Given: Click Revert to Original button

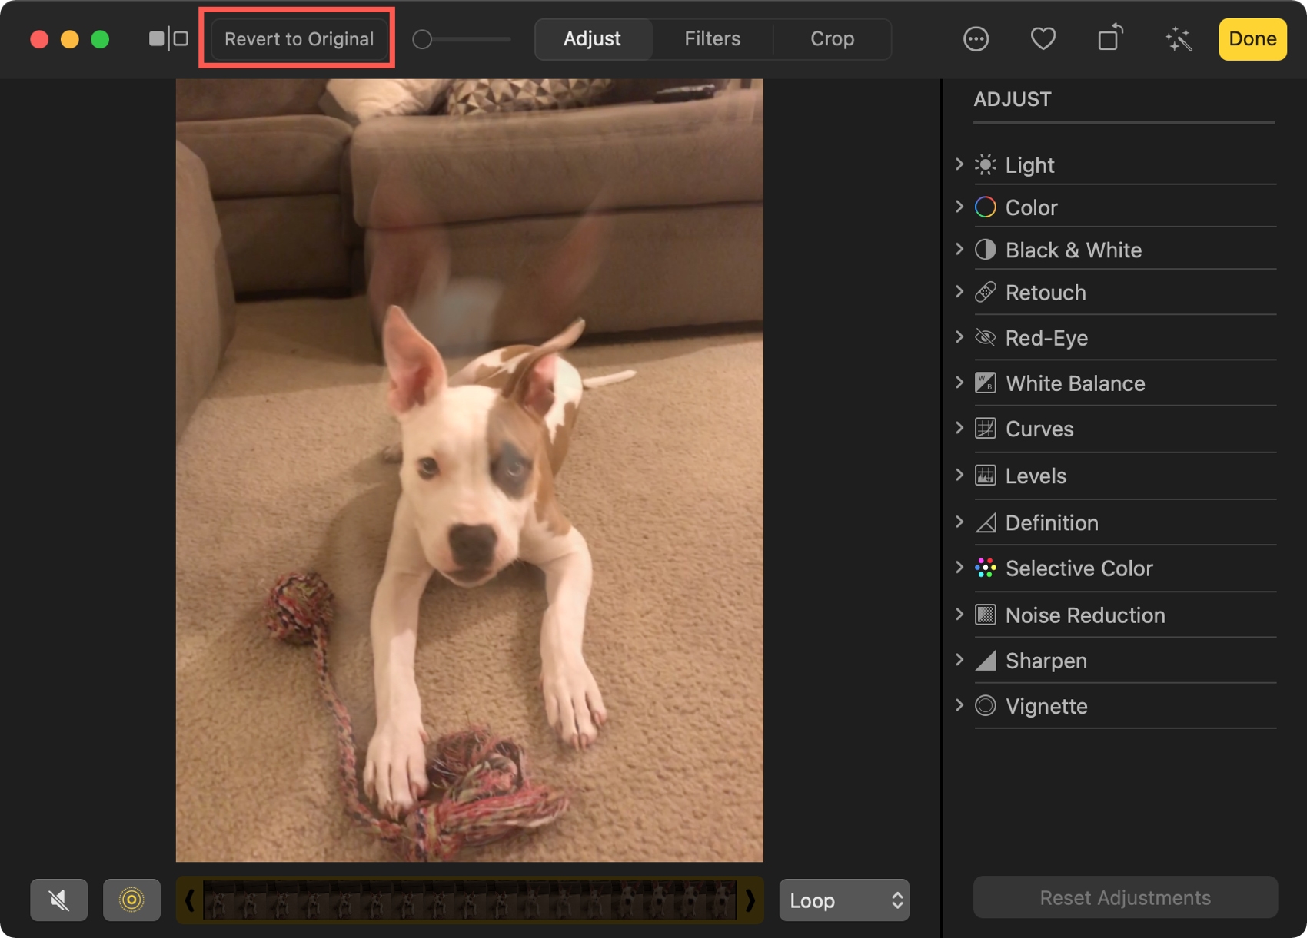Looking at the screenshot, I should 298,38.
